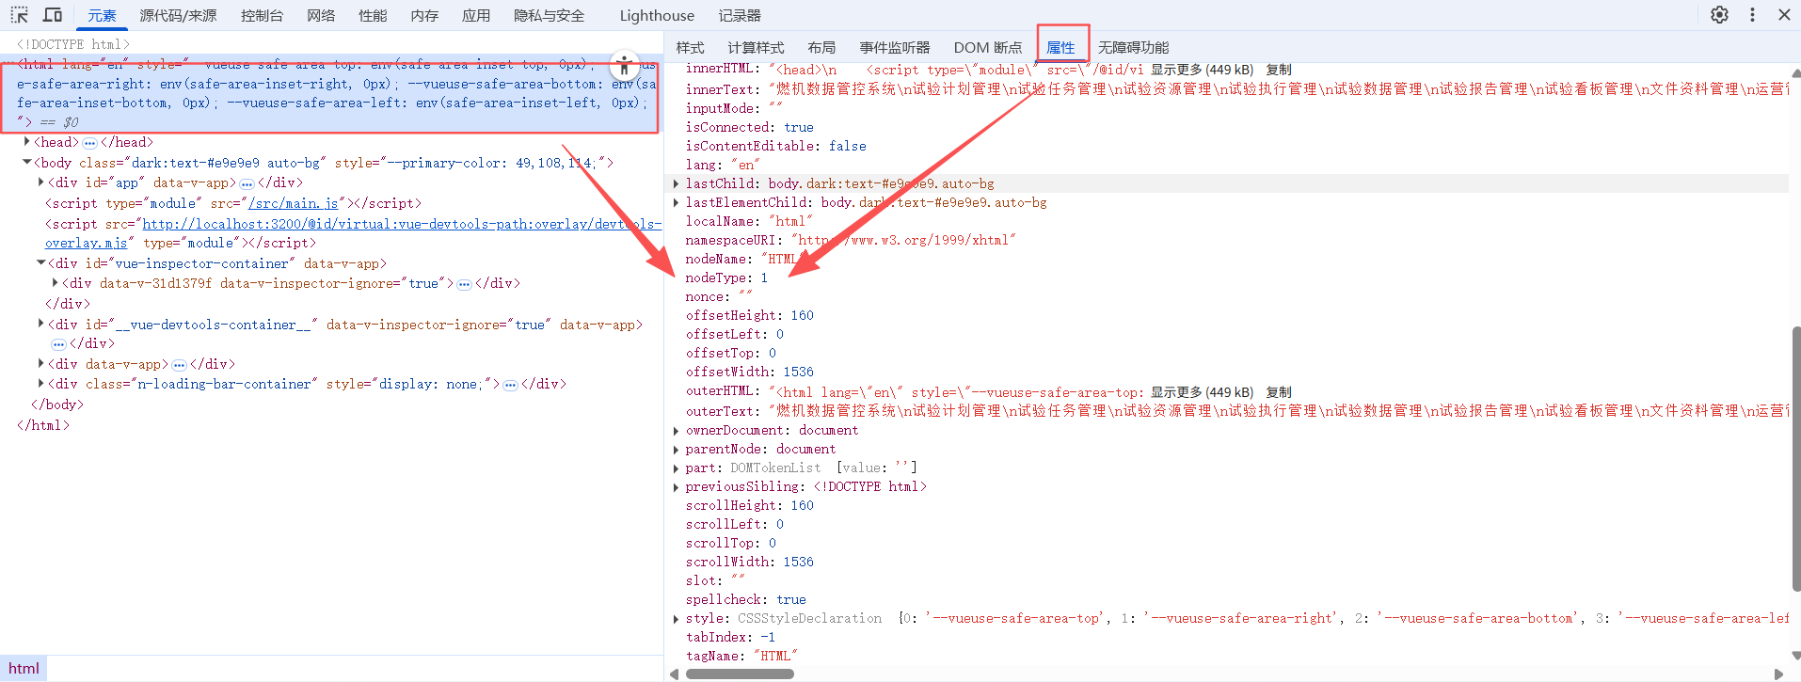This screenshot has width=1801, height=682.
Task: Open the 源代码/来源 tab
Action: coord(178,16)
